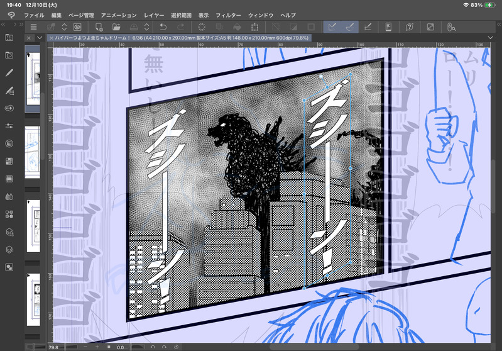Click the clear/delete spinner icon

[202, 27]
